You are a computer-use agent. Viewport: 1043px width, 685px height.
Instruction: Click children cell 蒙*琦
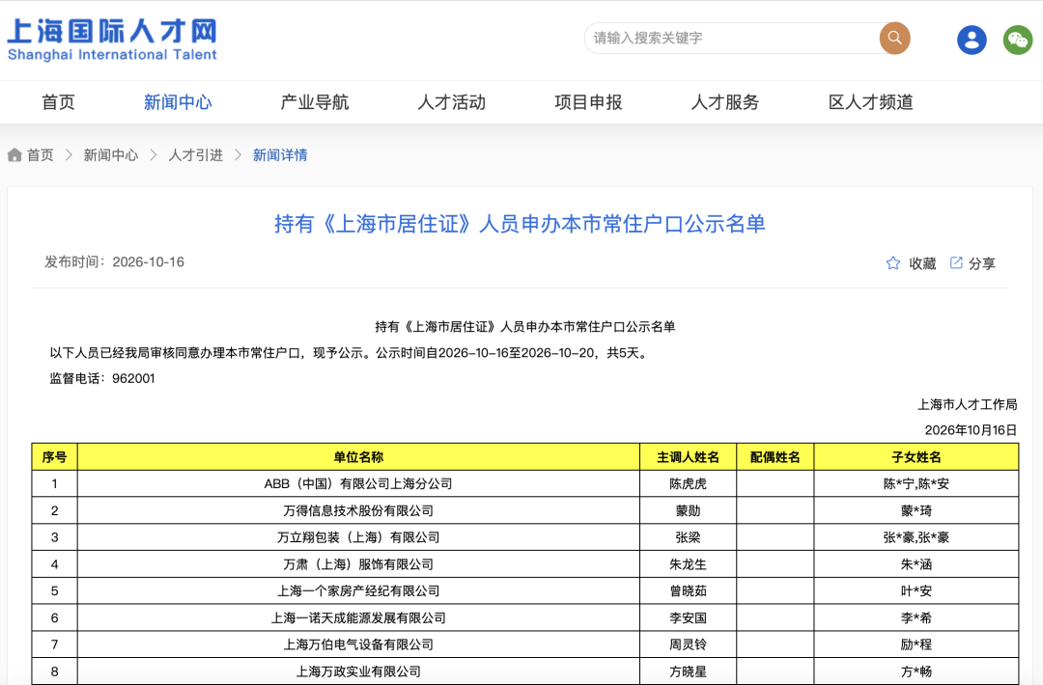[x=916, y=511]
